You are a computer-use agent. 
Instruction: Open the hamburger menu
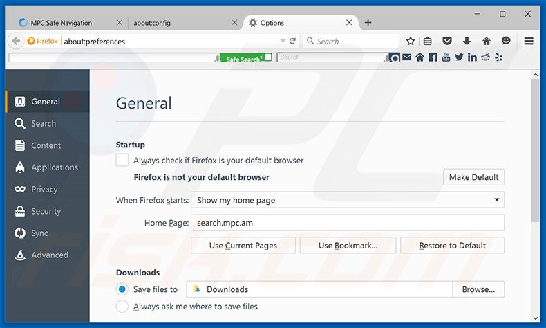(x=529, y=41)
